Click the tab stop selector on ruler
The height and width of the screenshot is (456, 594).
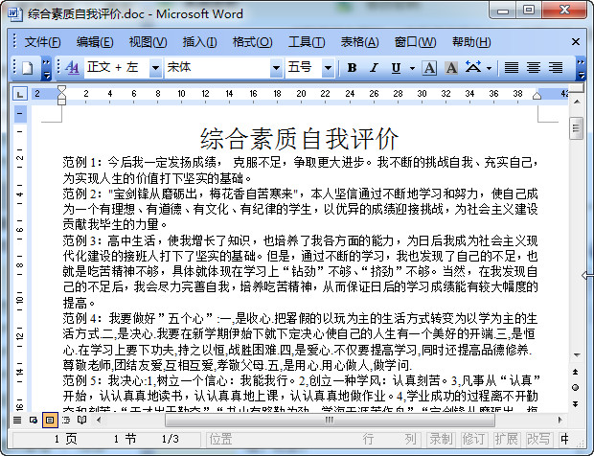[x=20, y=94]
